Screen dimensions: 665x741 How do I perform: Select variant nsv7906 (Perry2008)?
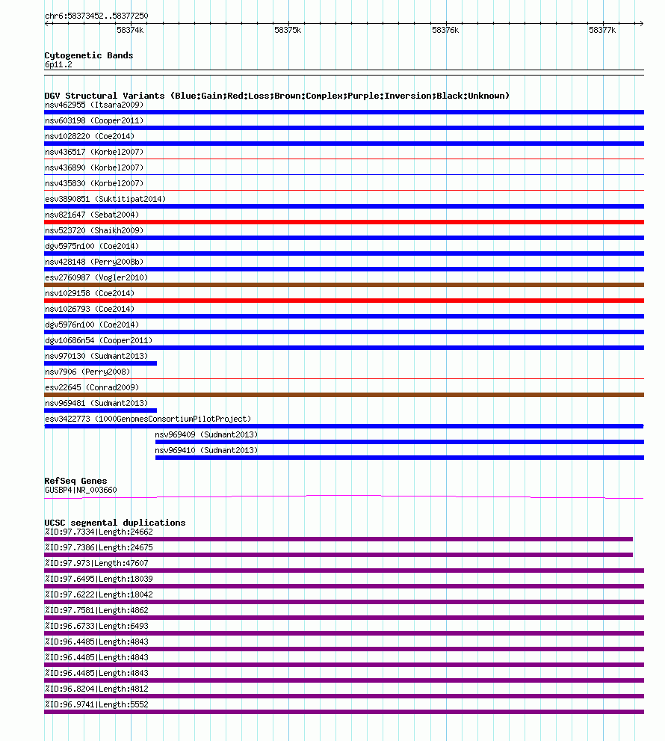87,372
